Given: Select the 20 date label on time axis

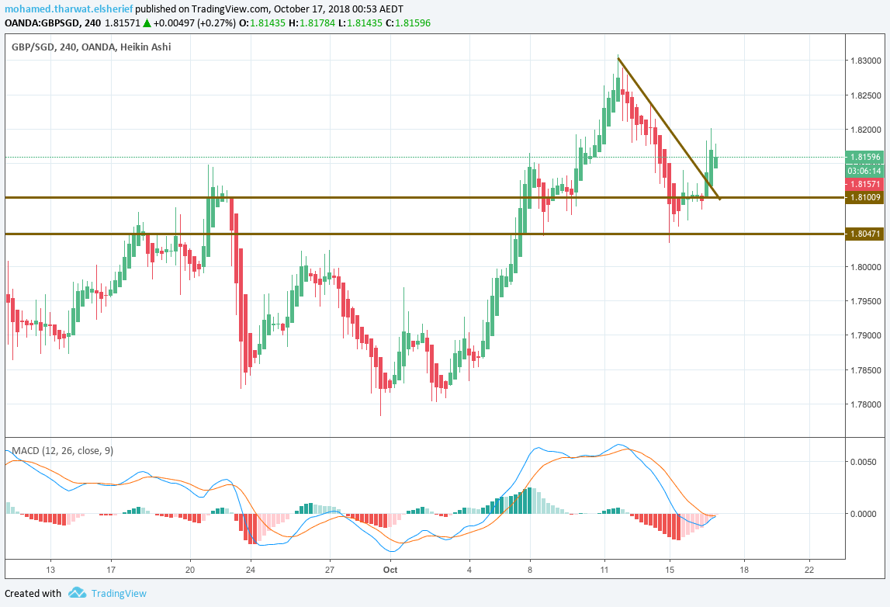Looking at the screenshot, I should click(190, 570).
